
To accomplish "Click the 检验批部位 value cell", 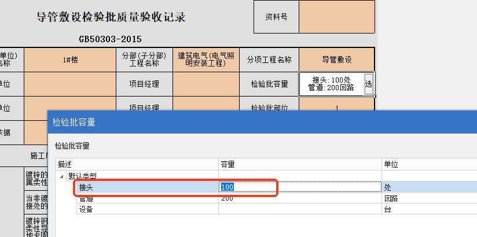I will click(x=337, y=104).
